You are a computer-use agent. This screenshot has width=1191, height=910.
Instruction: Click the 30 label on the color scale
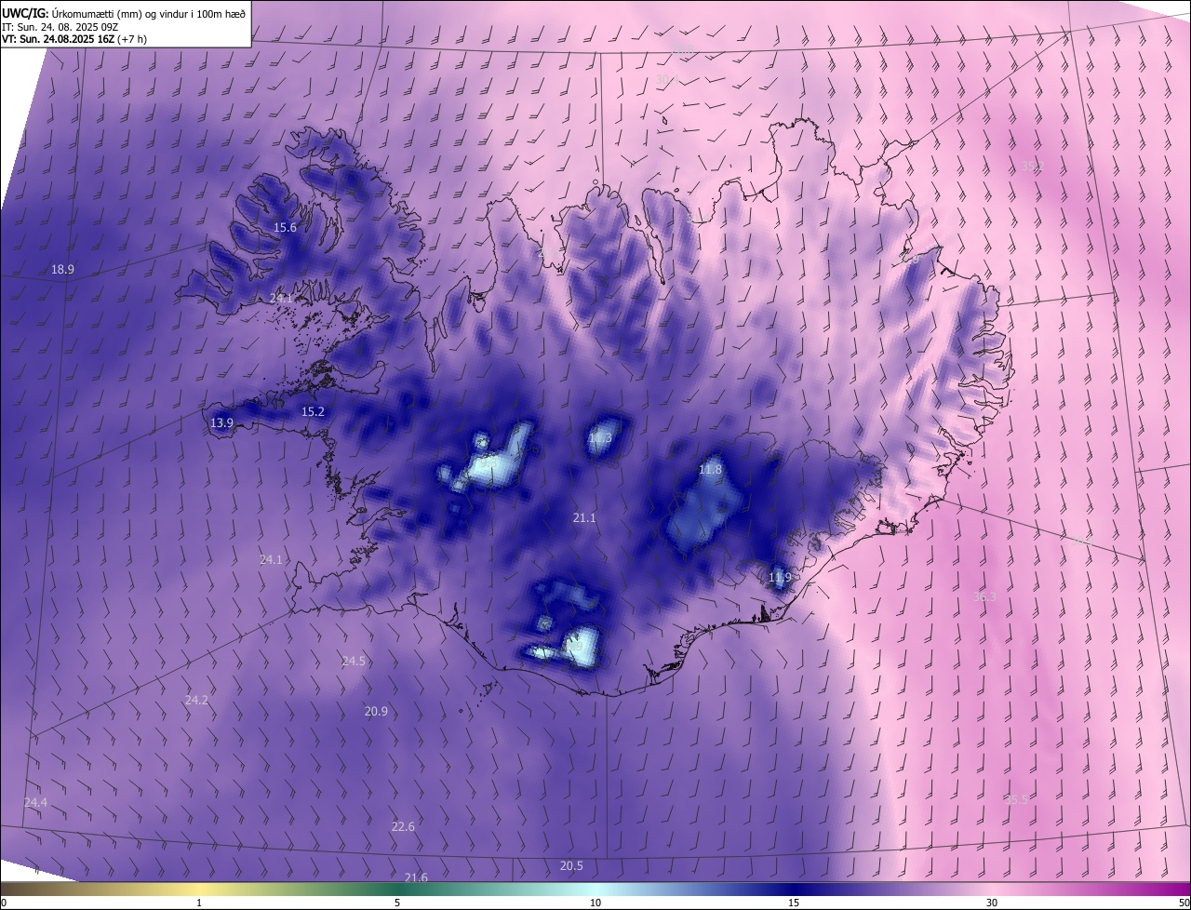[992, 903]
